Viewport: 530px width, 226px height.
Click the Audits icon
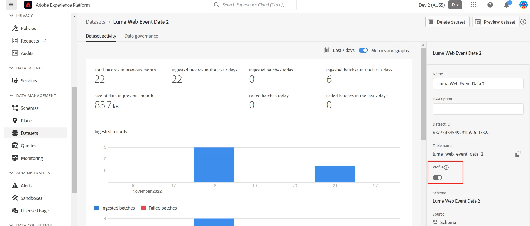[15, 53]
